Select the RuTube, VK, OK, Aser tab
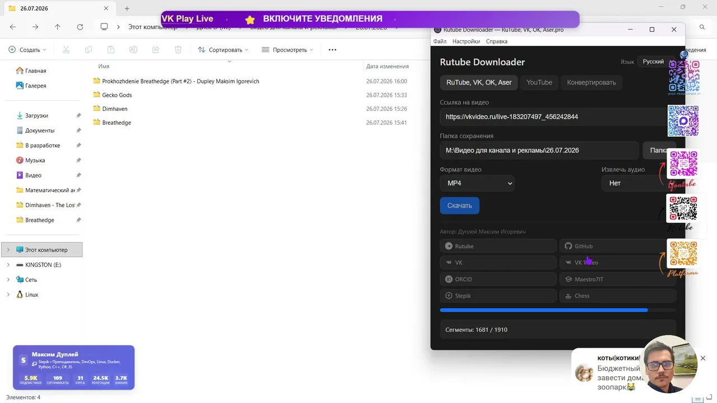Image resolution: width=717 pixels, height=403 pixels. coord(479,82)
